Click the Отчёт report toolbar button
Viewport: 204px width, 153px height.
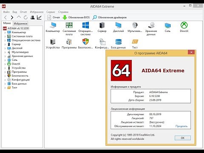[x=54, y=17]
